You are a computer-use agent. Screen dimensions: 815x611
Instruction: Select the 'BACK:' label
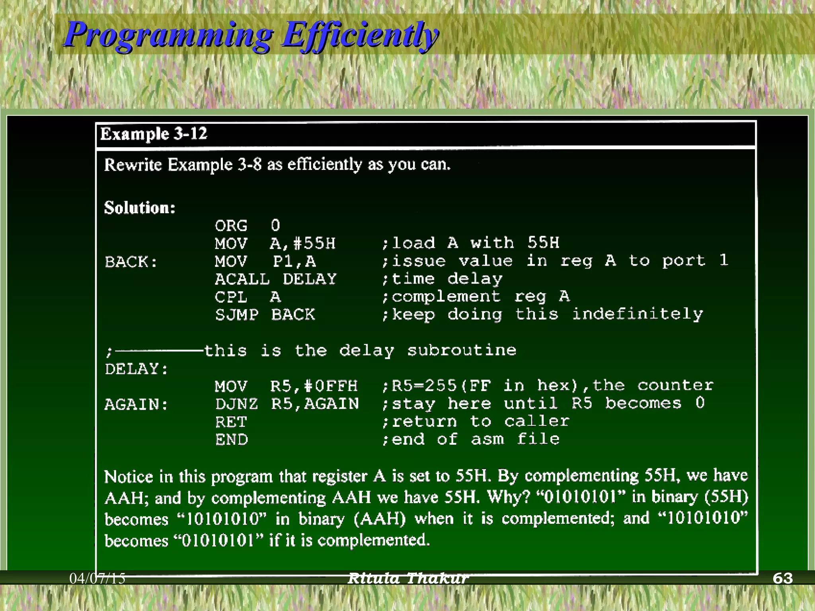point(131,262)
